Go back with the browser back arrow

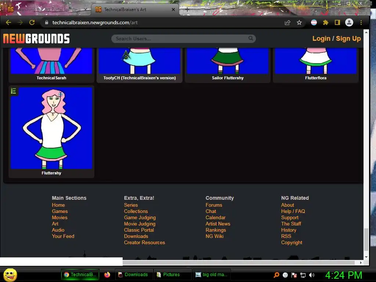coord(8,22)
